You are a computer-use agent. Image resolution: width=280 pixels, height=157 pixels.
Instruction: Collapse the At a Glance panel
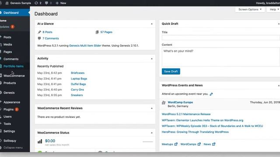tap(152, 24)
